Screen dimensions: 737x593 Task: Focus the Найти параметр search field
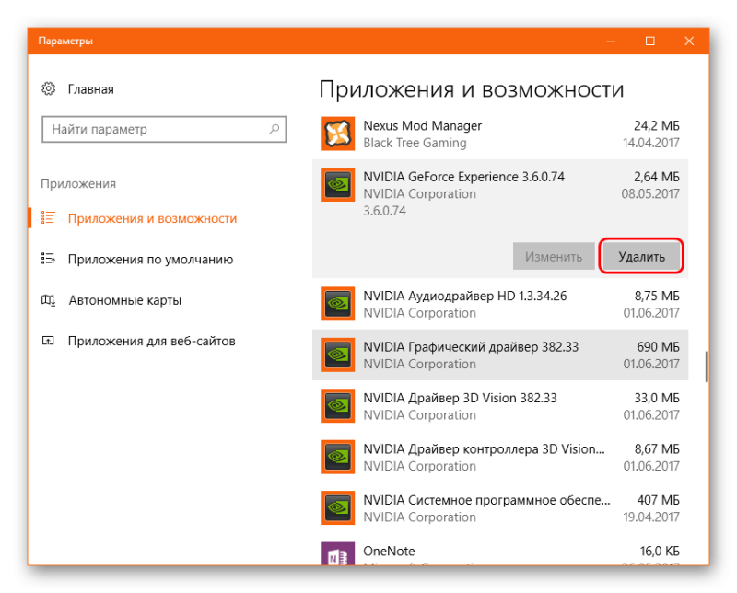point(164,129)
